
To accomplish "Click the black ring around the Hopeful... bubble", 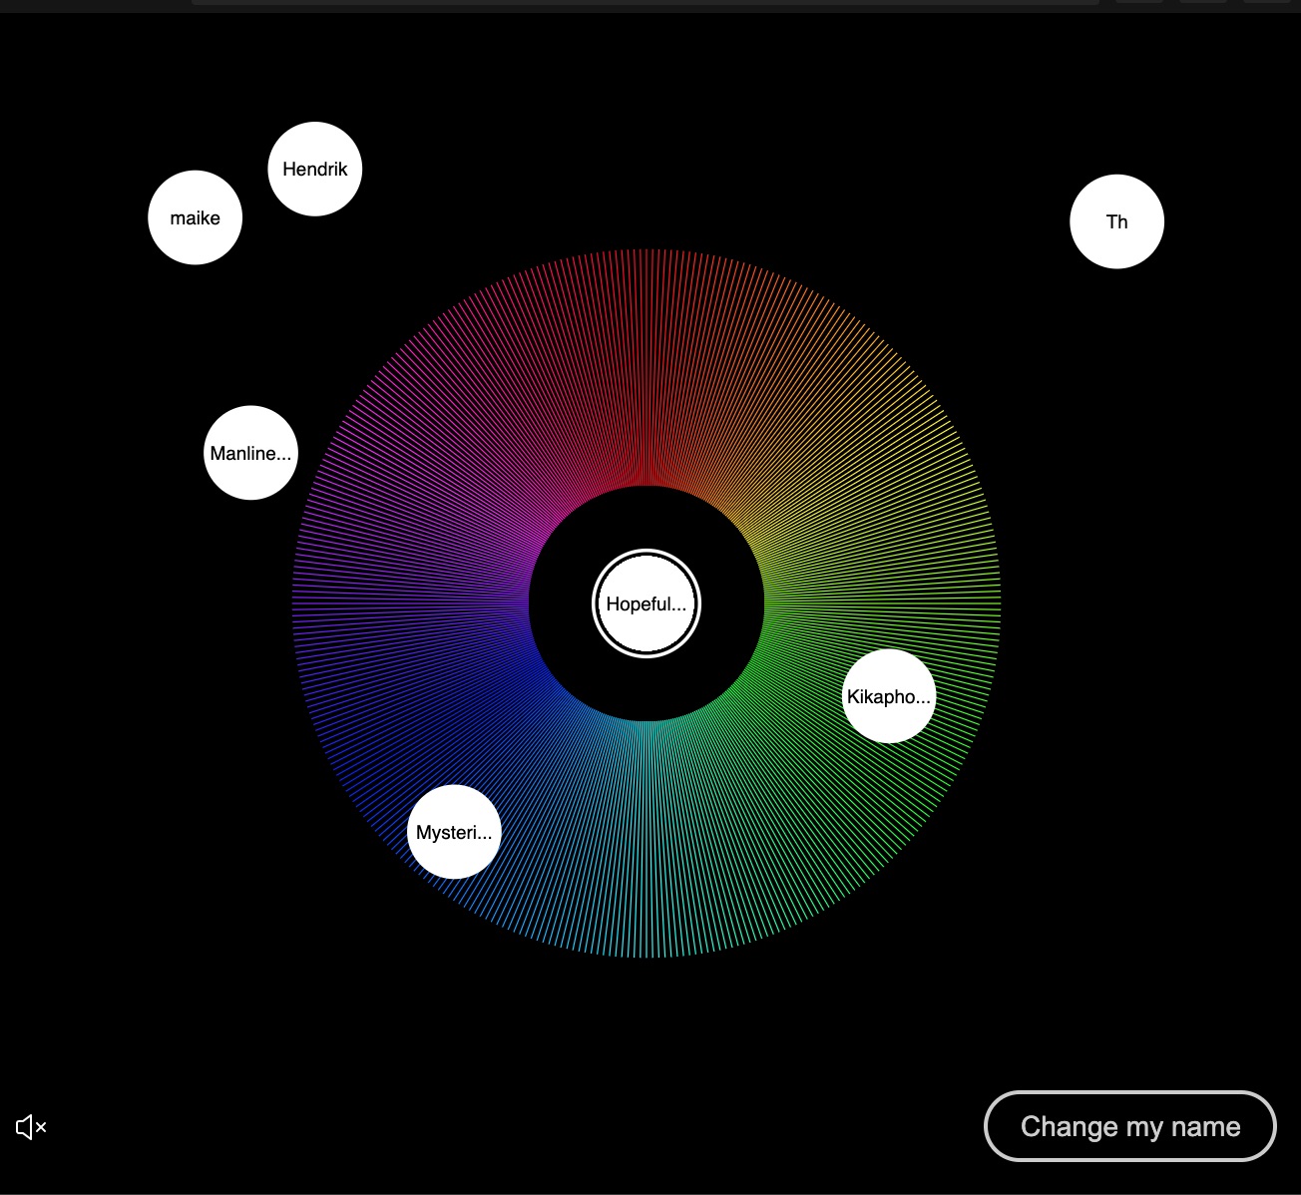I will coord(647,519).
